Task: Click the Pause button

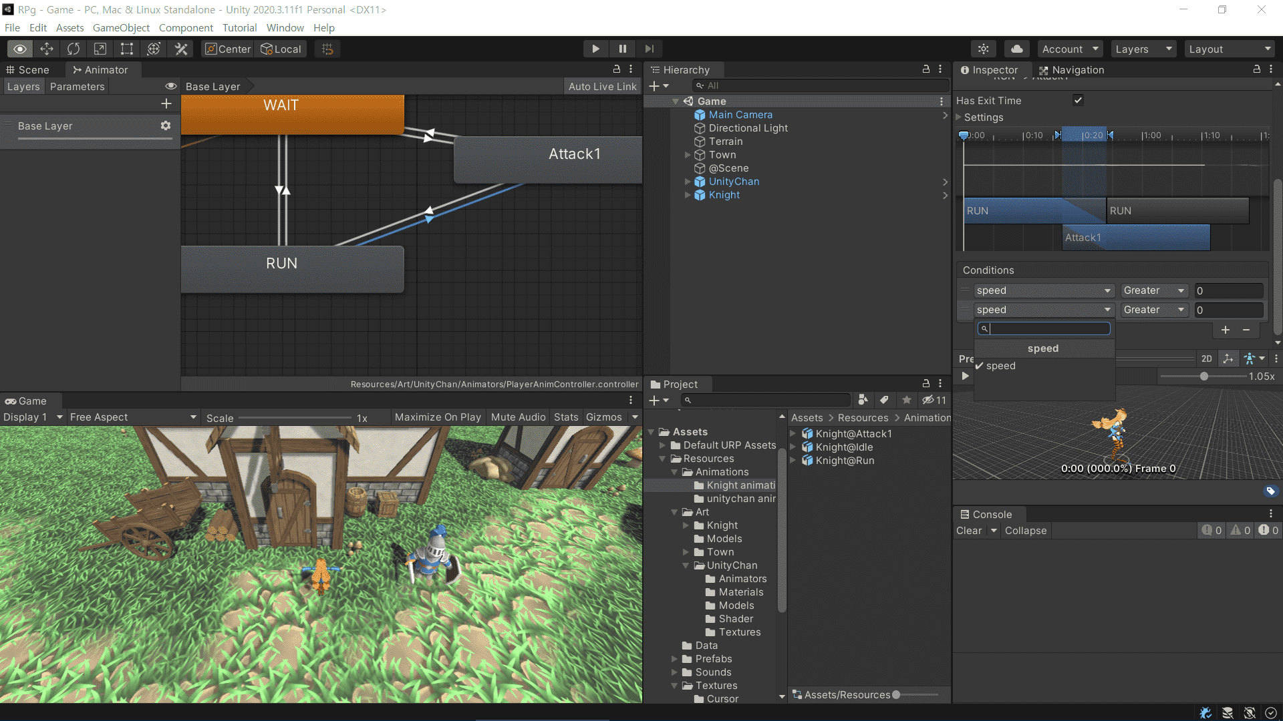Action: (x=623, y=49)
